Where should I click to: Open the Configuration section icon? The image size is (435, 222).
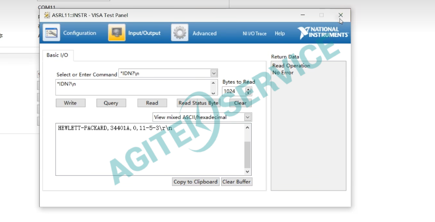coord(51,32)
